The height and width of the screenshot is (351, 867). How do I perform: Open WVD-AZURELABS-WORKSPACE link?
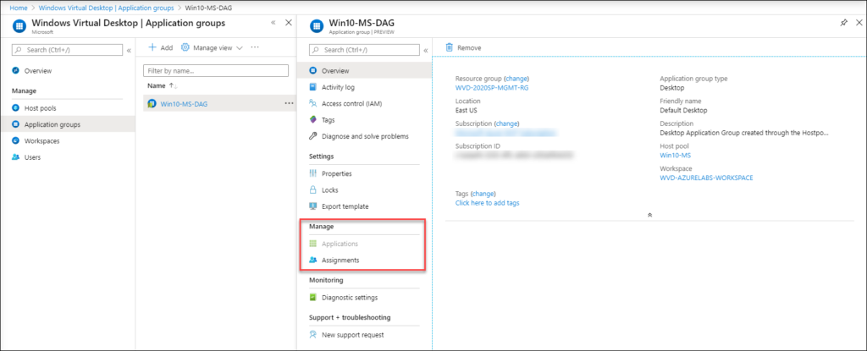(706, 178)
